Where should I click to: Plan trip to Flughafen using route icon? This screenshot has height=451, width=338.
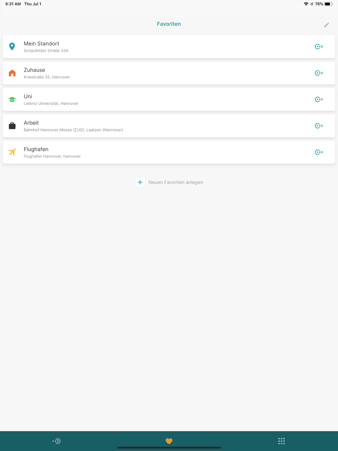[x=319, y=152]
